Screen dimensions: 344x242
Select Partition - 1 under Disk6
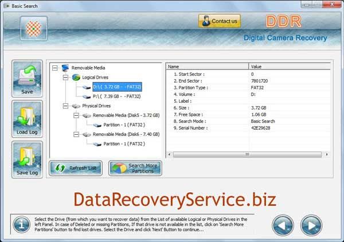pyautogui.click(x=124, y=144)
